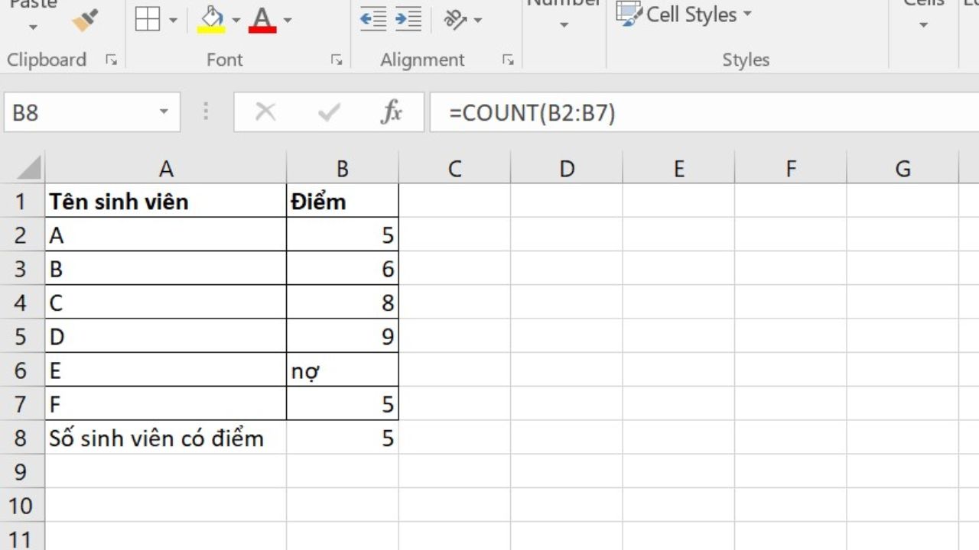Cancel the formula bar entry with X
The image size is (979, 550).
click(265, 113)
